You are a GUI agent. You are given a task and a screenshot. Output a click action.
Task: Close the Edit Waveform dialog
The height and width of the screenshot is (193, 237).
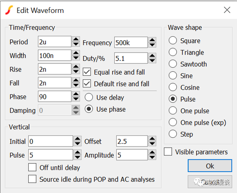point(226,10)
